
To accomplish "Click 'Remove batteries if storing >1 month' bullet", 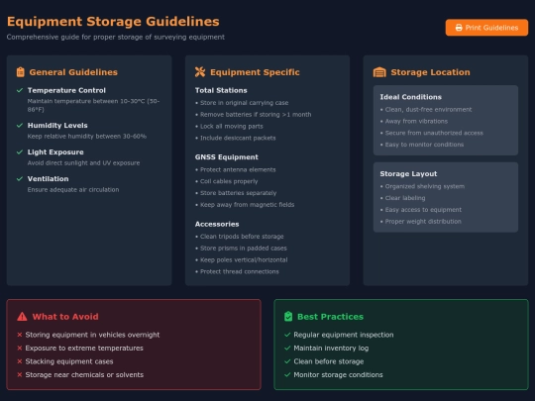I will pos(254,115).
